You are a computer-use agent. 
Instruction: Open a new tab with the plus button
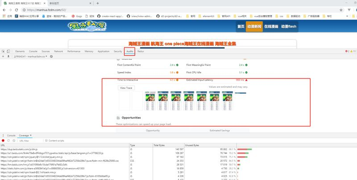tap(97, 3)
